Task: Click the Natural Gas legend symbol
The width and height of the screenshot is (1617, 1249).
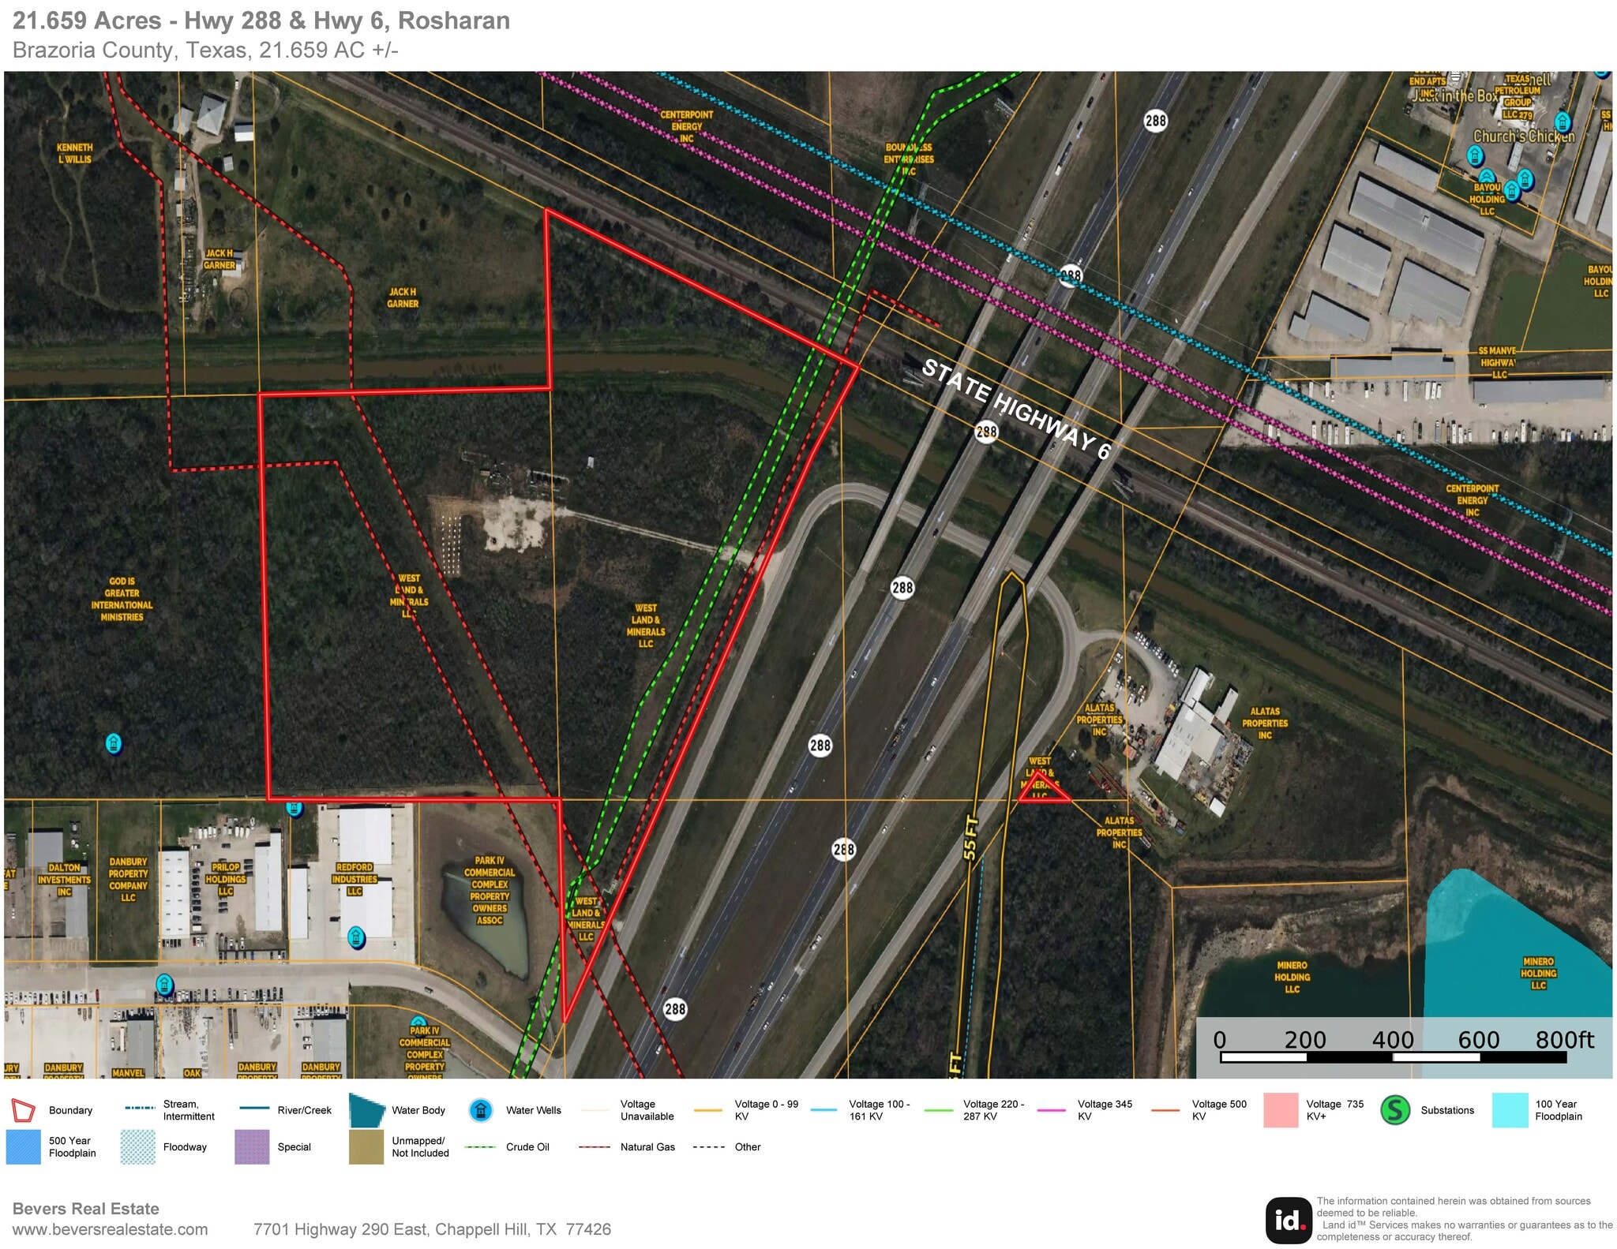Action: [x=595, y=1146]
